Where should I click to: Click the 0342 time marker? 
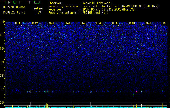[x=35, y=23]
